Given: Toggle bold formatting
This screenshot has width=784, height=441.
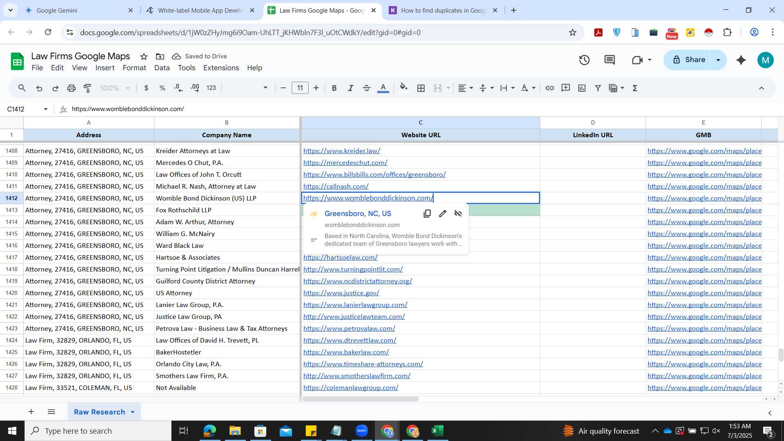Looking at the screenshot, I should coord(334,88).
